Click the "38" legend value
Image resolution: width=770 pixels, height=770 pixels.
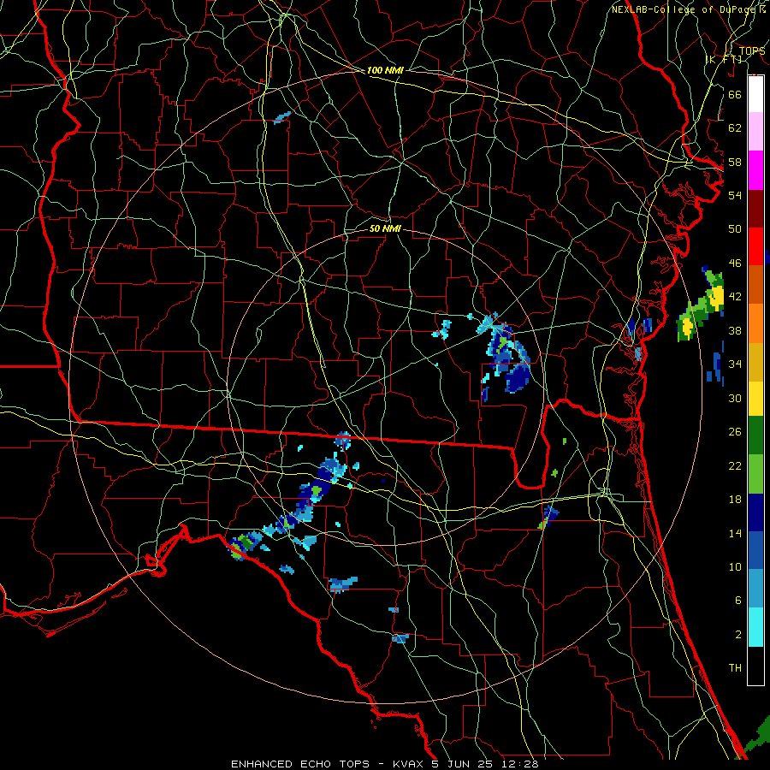tap(735, 330)
